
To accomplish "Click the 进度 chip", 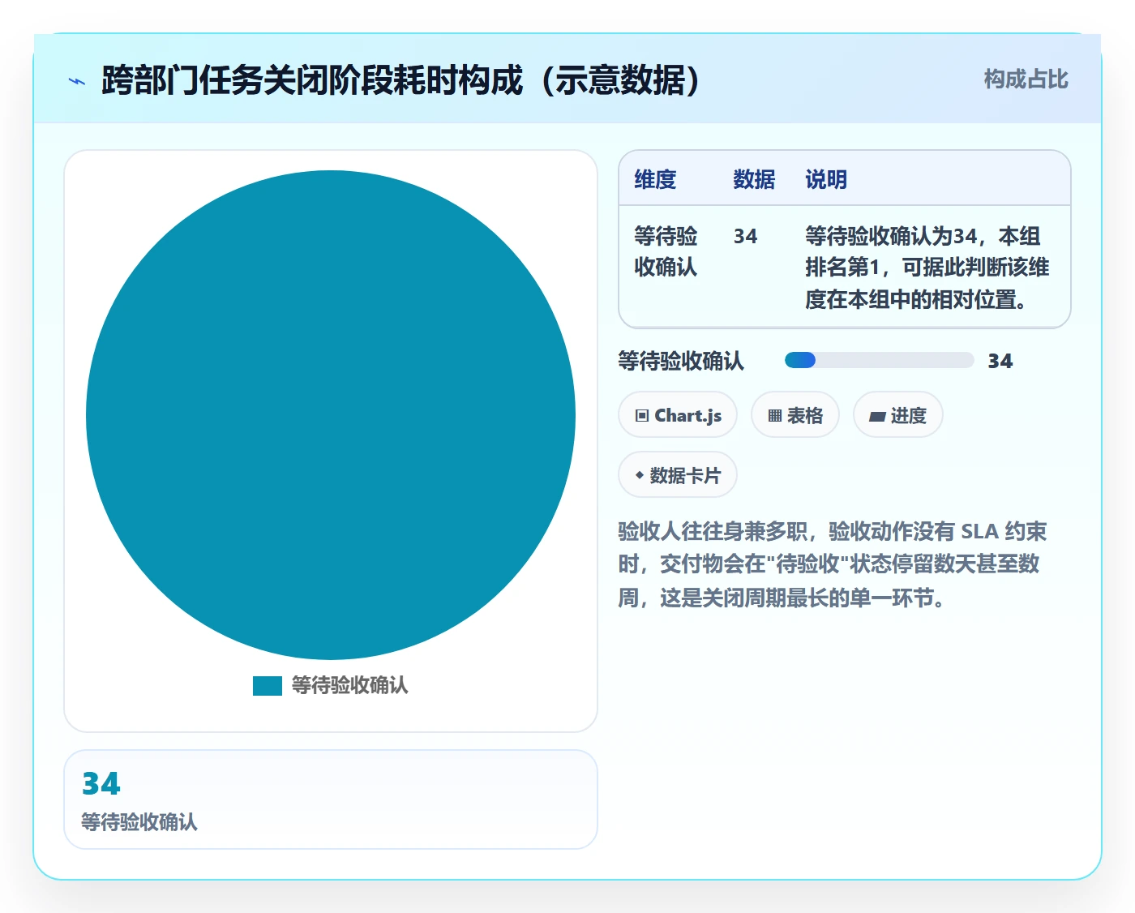I will coord(898,415).
